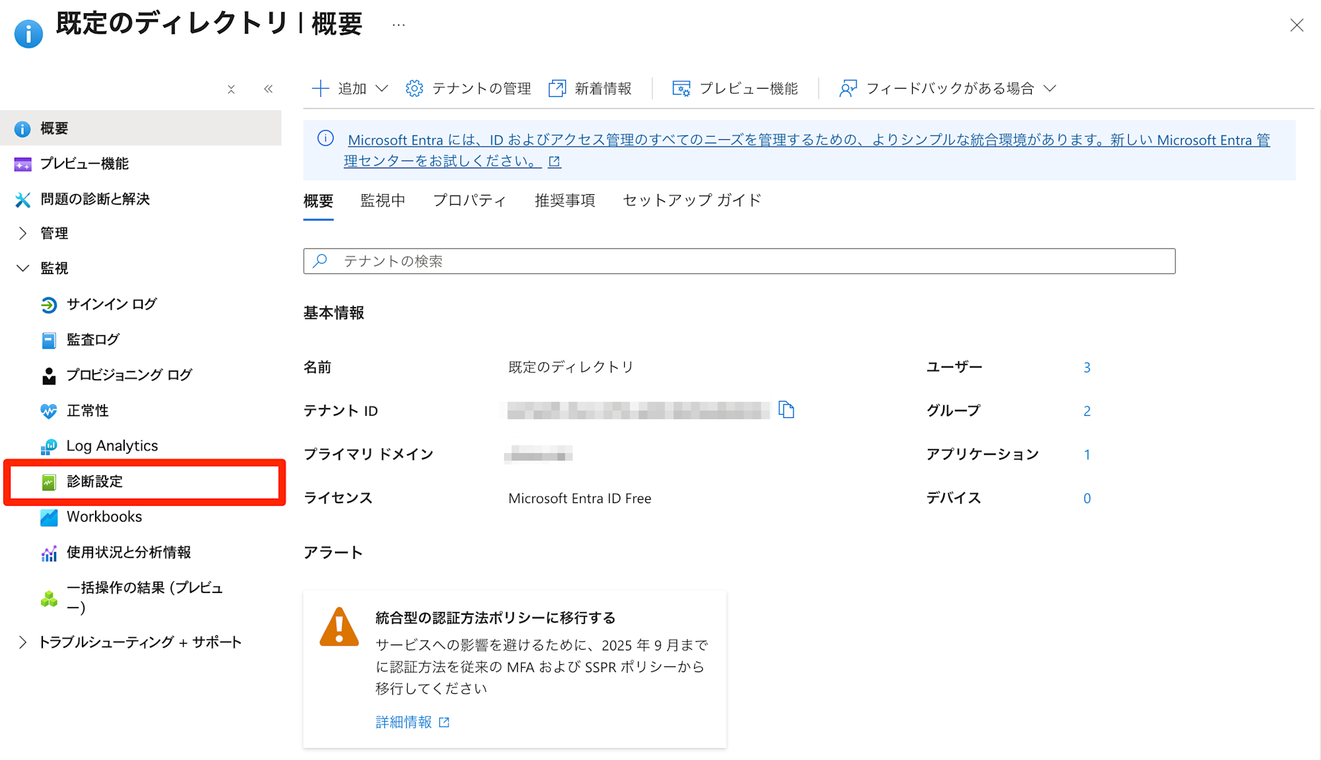Click the 問題の診断と解決 wrench icon

(22, 199)
